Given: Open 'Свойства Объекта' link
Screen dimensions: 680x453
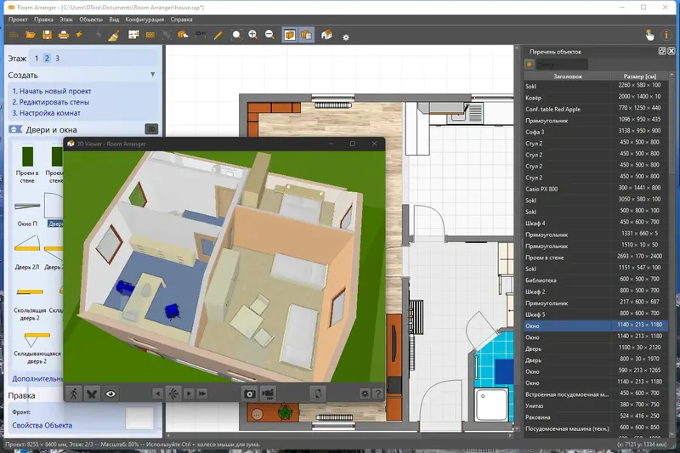Looking at the screenshot, I should tap(42, 425).
